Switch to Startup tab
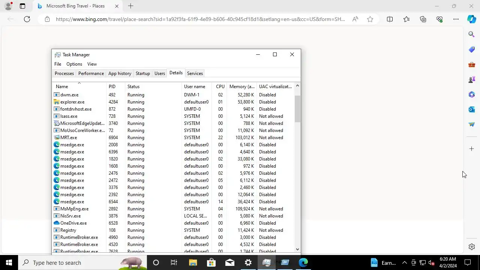The width and height of the screenshot is (480, 270). point(142,73)
